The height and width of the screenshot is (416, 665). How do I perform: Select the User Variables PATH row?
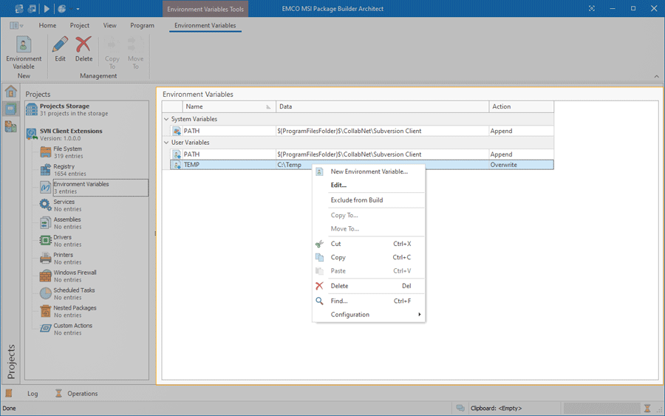point(362,154)
